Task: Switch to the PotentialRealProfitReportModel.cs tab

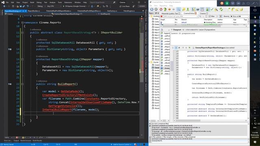Action: 58,11
